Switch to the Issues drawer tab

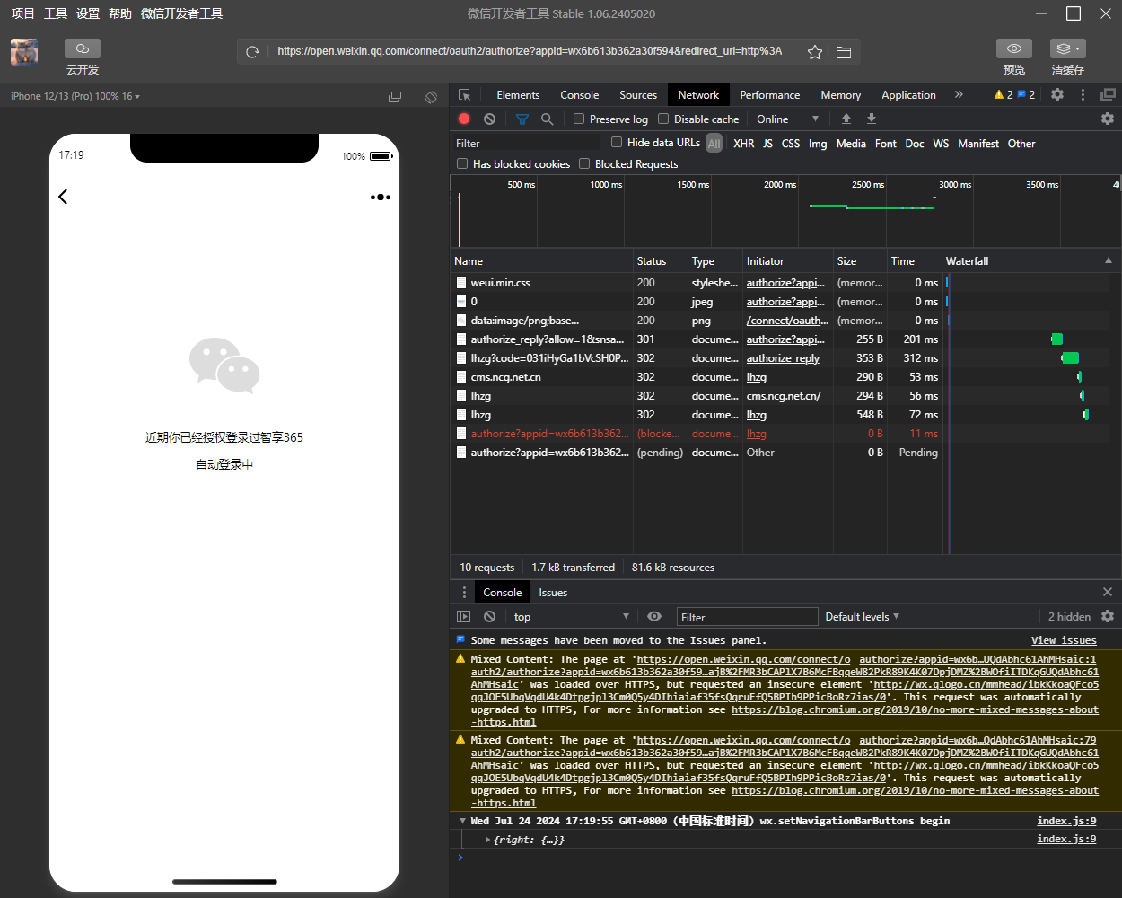tap(553, 593)
